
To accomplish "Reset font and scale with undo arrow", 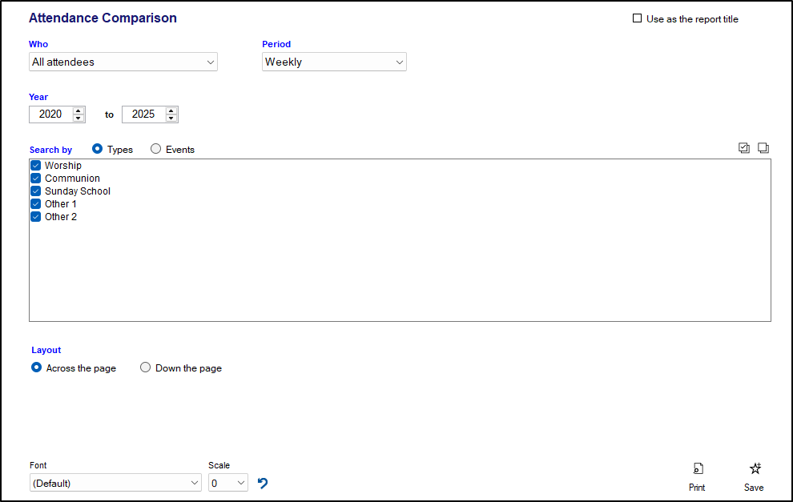I will point(263,484).
